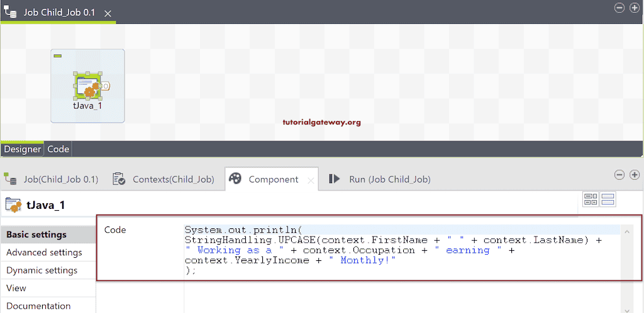
Task: Switch to the Code view tab
Action: 58,149
